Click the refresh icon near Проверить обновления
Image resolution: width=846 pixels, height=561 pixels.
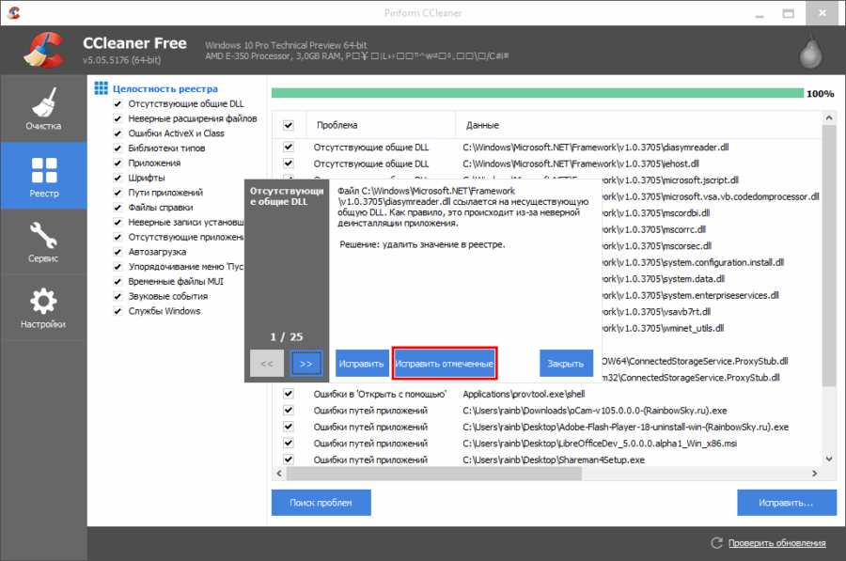(x=717, y=543)
